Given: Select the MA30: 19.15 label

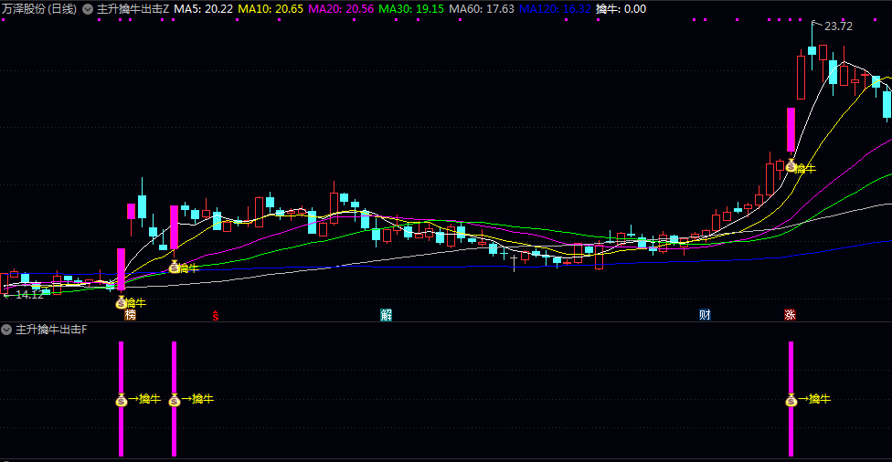Looking at the screenshot, I should click(411, 9).
